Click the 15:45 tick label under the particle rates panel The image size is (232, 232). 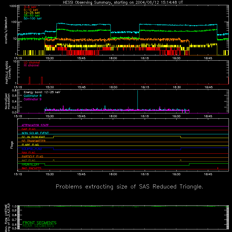(x=81, y=87)
